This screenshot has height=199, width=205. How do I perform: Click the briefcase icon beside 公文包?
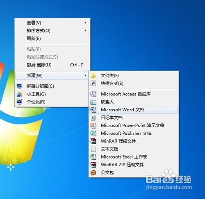[93, 172]
